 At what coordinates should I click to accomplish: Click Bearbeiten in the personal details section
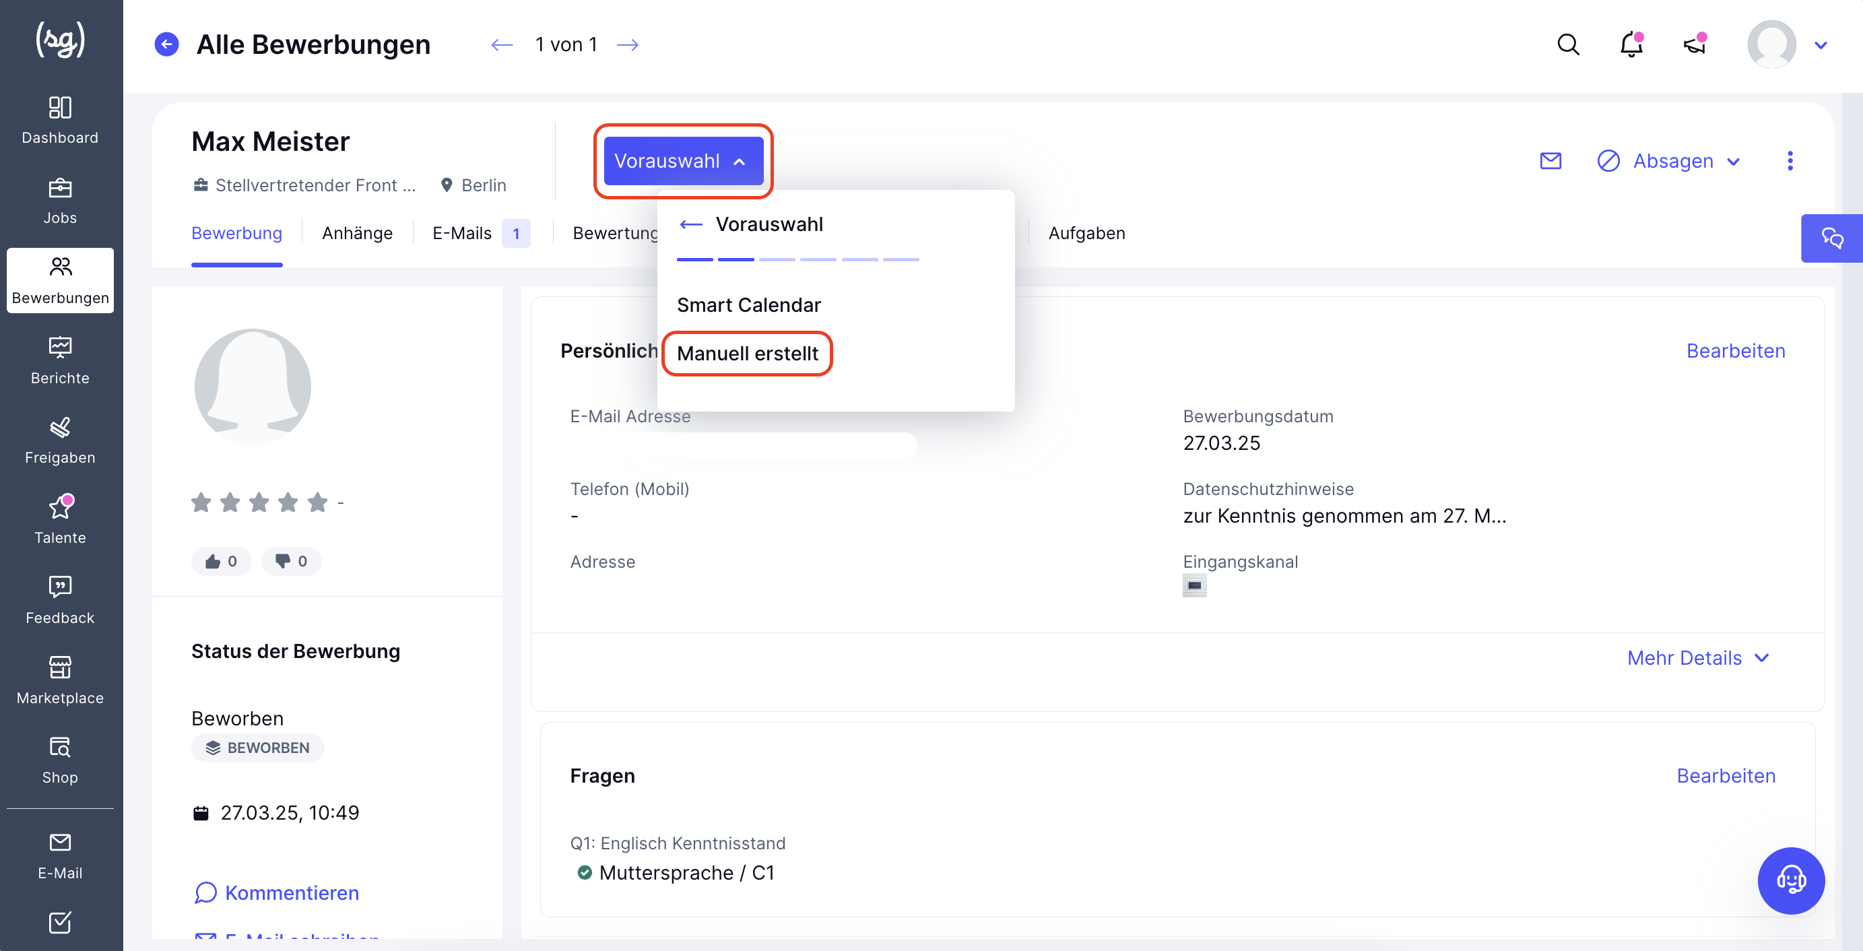coord(1736,351)
